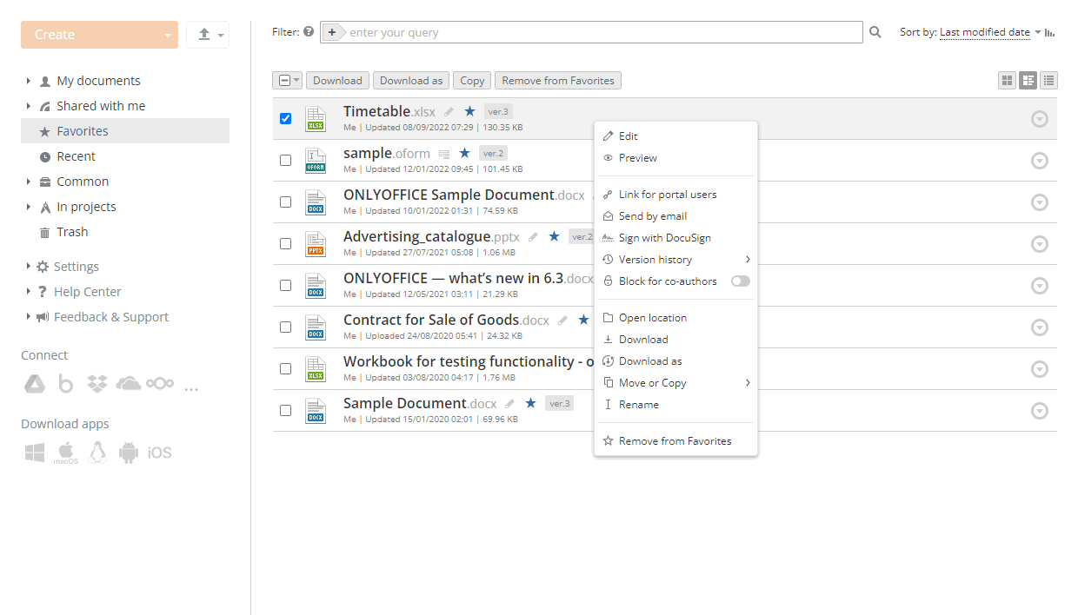This screenshot has height=615, width=1078.
Task: Expand the My documents tree
Action: [x=29, y=81]
